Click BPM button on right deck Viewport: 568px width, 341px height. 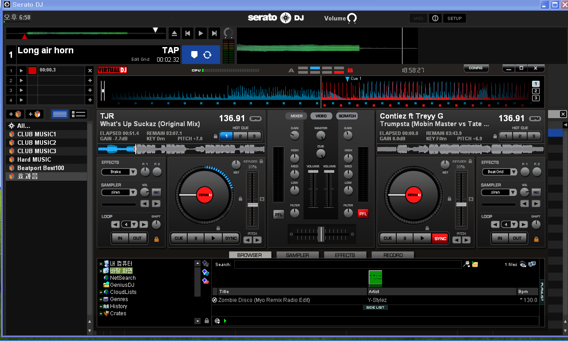[535, 119]
